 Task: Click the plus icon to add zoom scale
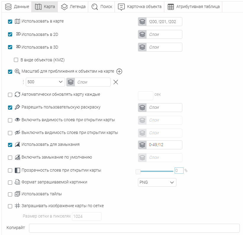click(119, 71)
